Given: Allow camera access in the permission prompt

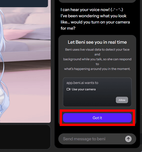Looking at the screenshot, I should (122, 100).
